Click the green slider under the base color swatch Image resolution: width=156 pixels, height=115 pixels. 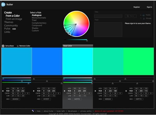77,82
